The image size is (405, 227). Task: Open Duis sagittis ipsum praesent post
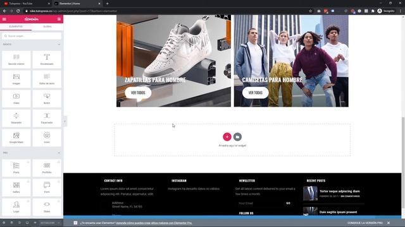coord(338,212)
